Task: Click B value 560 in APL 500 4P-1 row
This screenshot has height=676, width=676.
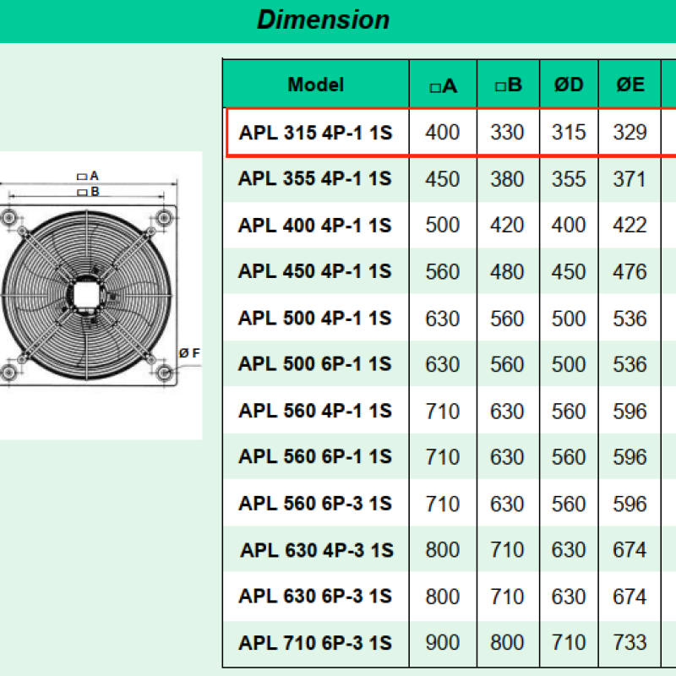Action: [507, 319]
